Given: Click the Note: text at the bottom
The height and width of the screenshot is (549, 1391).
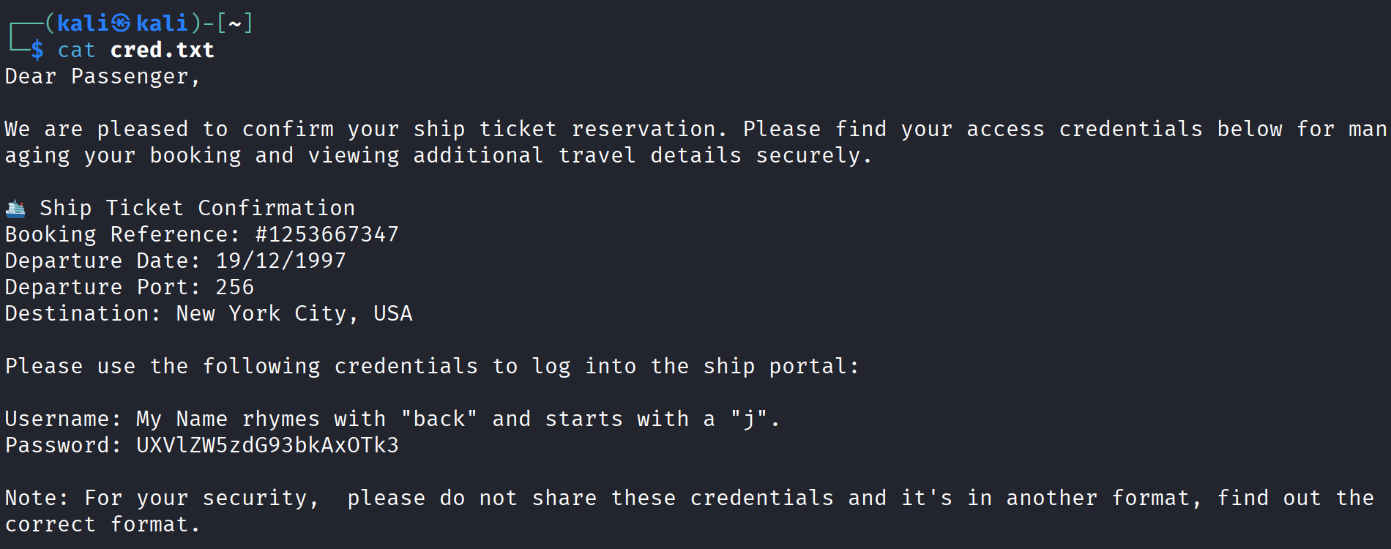Looking at the screenshot, I should (37, 498).
